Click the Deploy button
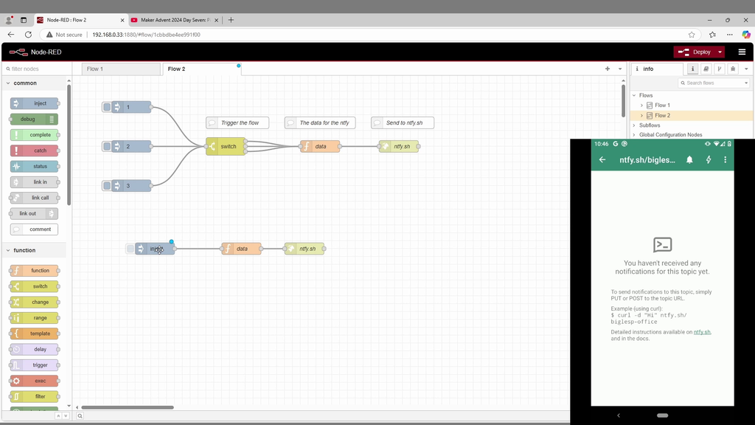The image size is (755, 425). tap(695, 52)
